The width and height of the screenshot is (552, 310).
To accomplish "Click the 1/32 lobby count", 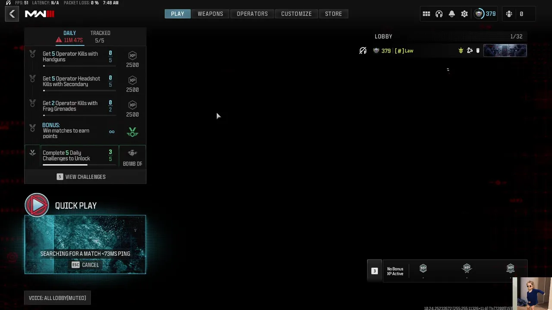I will tap(516, 37).
